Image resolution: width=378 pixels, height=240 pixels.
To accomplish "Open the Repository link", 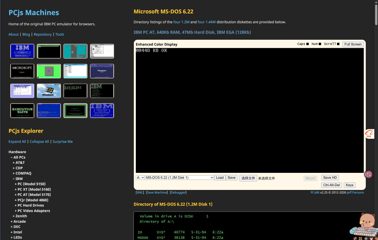I will pyautogui.click(x=43, y=34).
